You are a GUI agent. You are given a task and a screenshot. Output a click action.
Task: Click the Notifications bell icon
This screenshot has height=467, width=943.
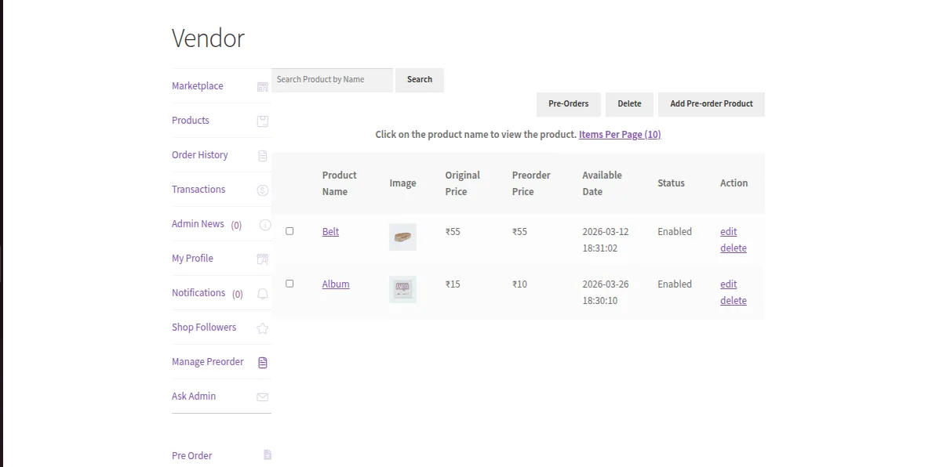[263, 294]
